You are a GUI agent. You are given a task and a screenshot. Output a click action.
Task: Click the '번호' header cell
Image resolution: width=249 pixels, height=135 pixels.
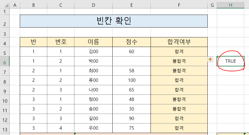point(61,42)
